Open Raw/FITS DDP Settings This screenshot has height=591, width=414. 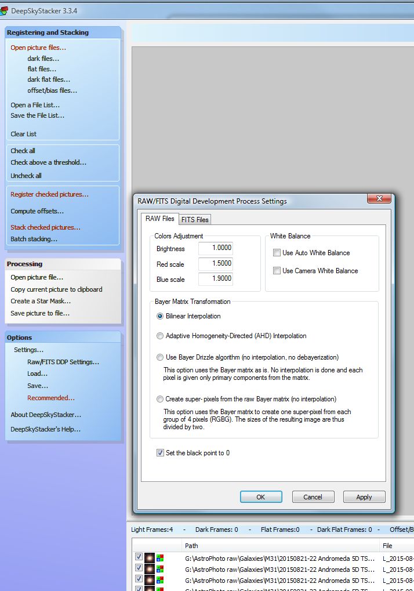pos(63,362)
